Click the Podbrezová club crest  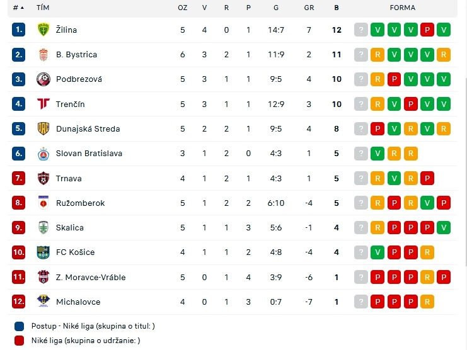pos(43,79)
